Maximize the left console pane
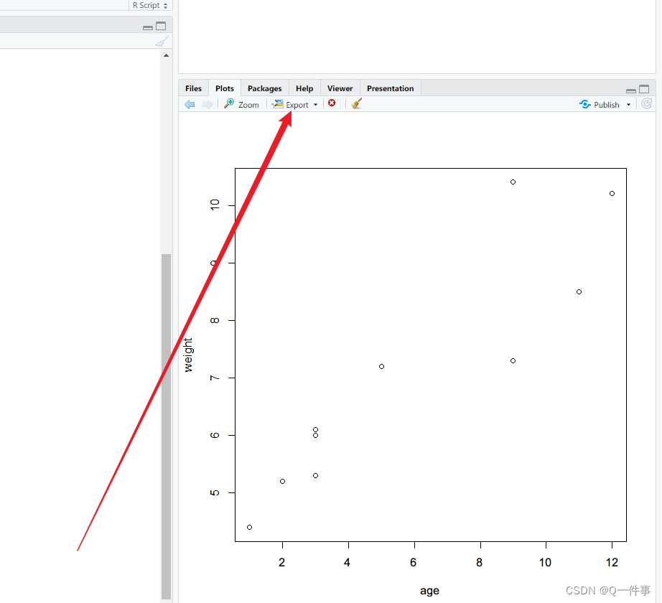 (161, 26)
